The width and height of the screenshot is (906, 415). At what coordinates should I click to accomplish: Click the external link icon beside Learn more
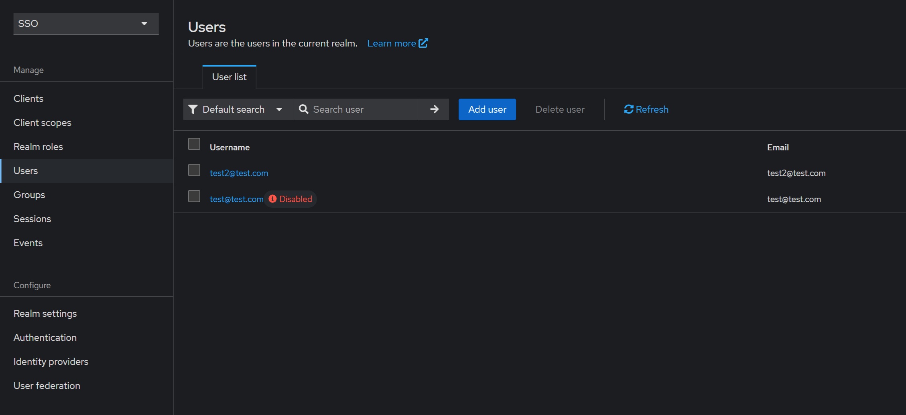423,43
